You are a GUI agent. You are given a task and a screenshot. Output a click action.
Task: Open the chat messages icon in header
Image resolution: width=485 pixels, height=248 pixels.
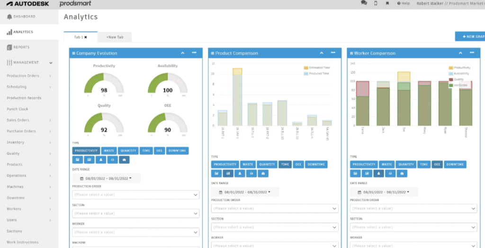[364, 3]
